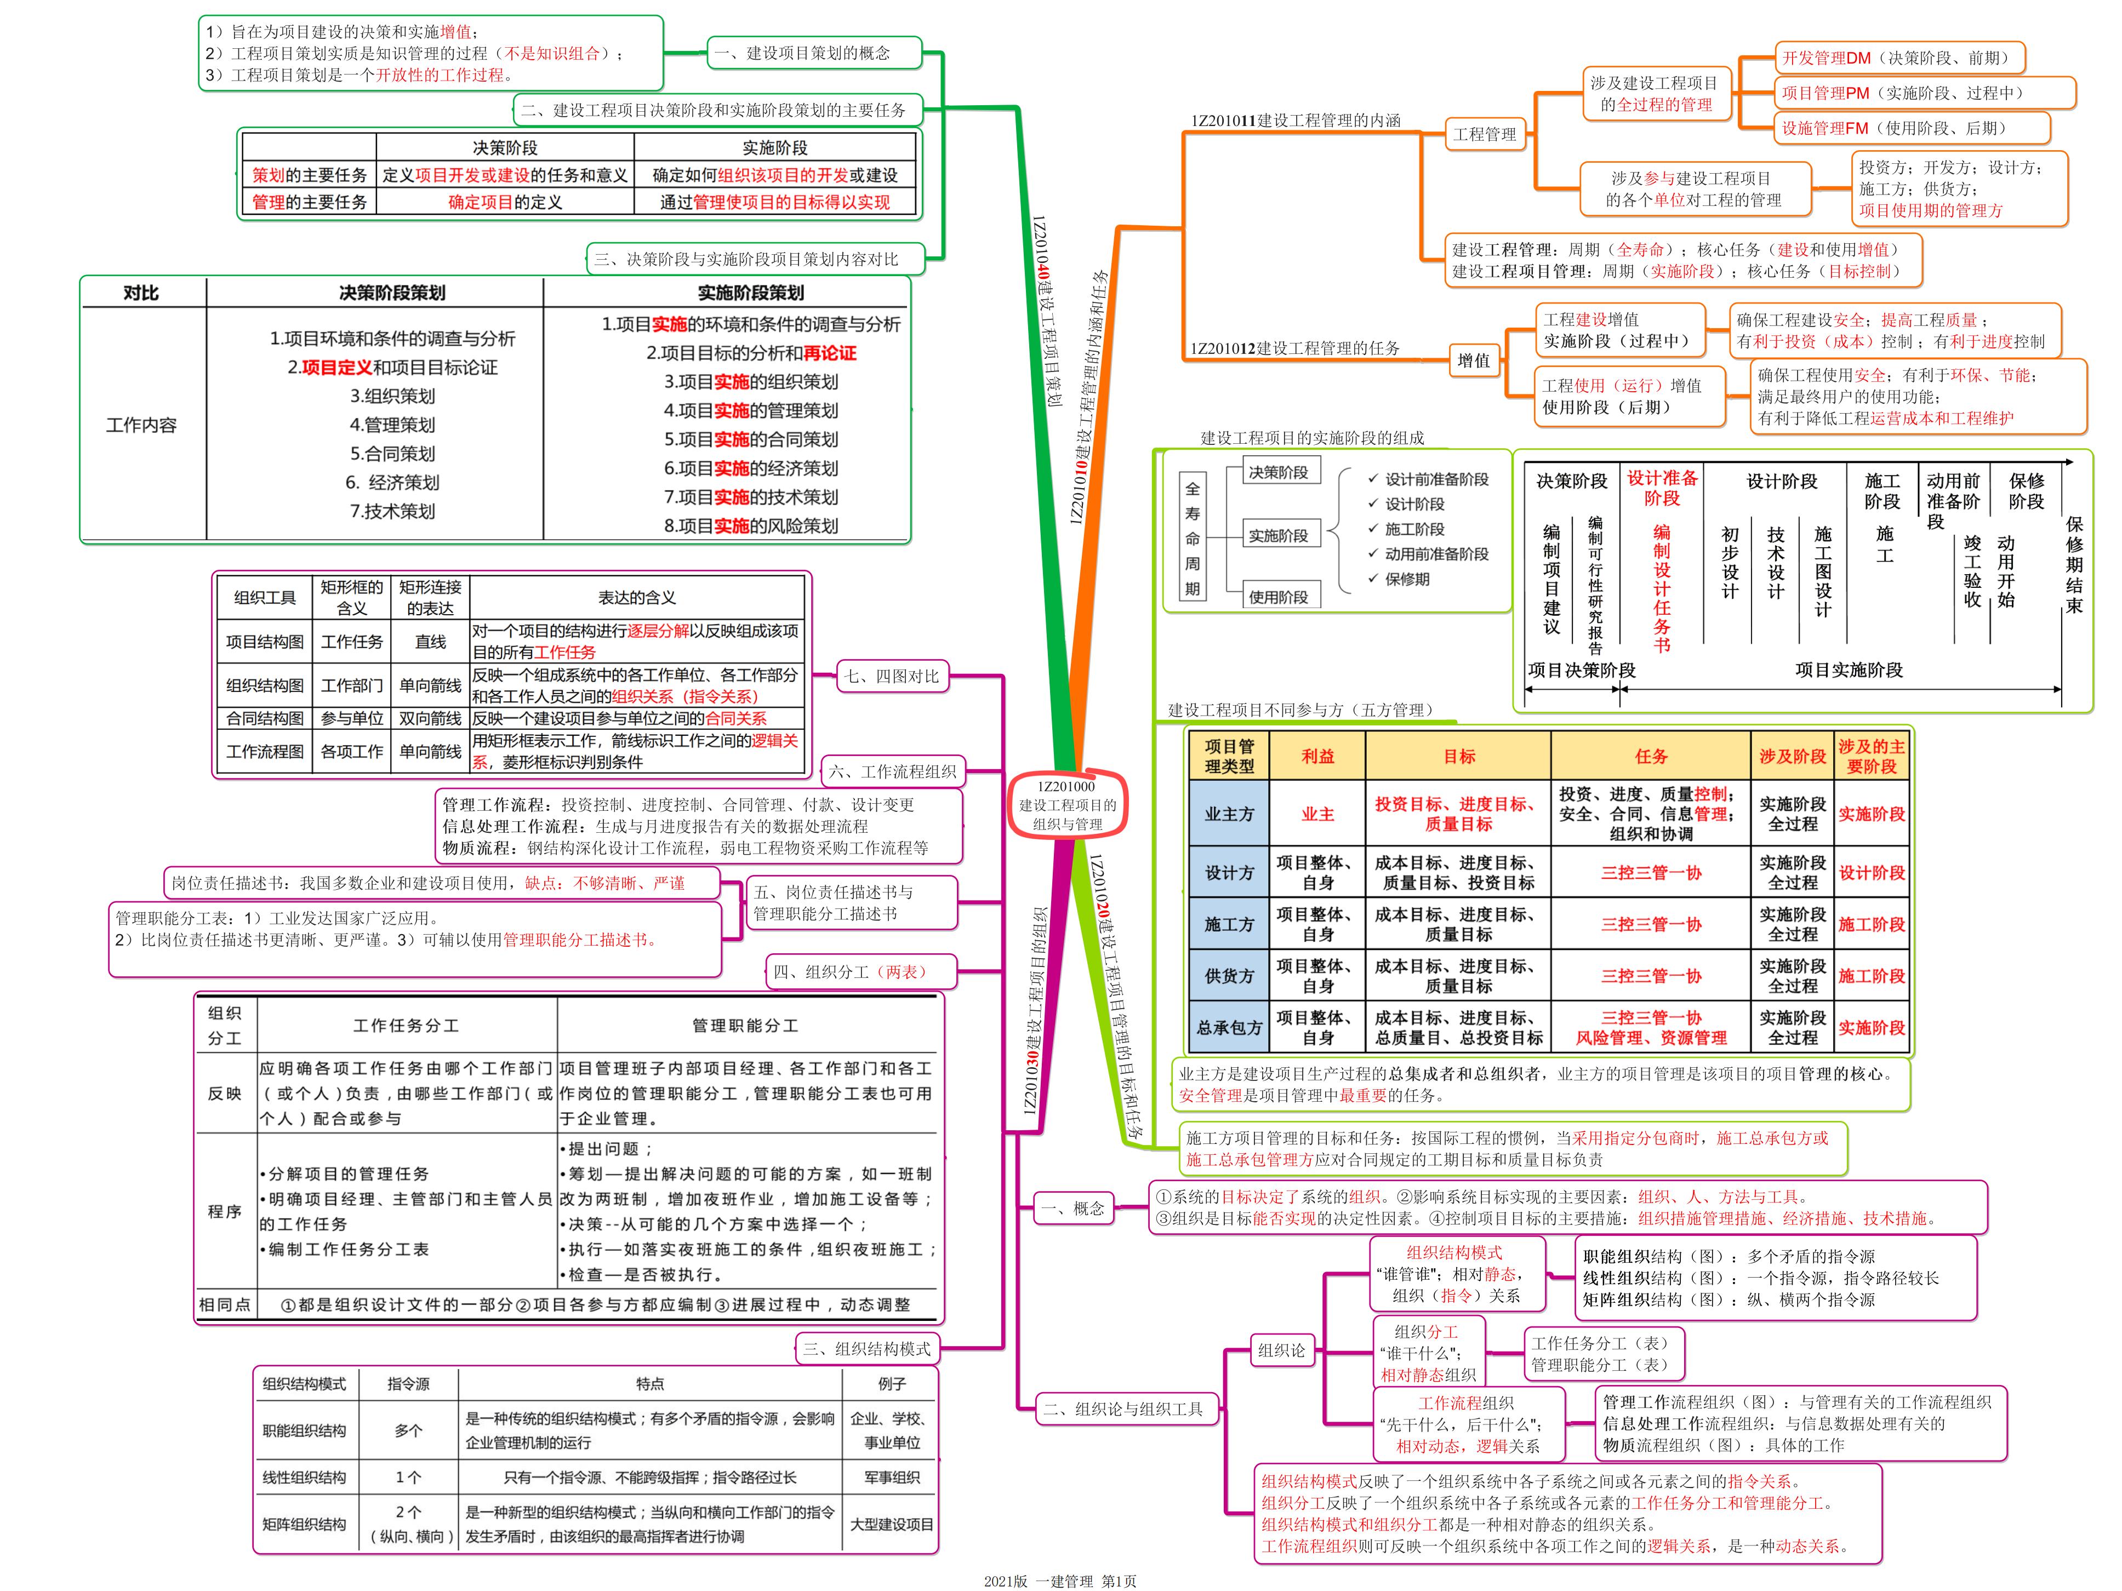Click the "职能组织结构" table row label

(304, 1431)
